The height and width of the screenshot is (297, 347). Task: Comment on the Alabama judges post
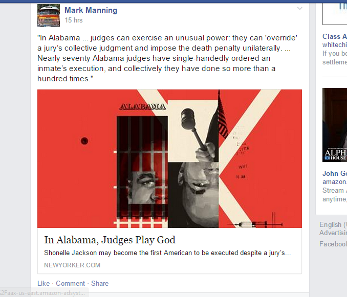70,283
